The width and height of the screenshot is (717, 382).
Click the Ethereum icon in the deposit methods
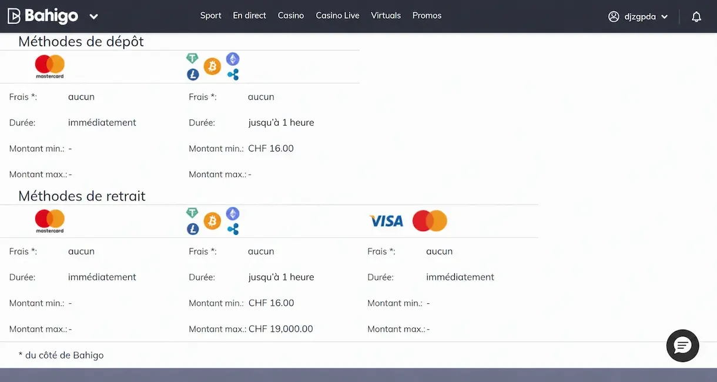(233, 59)
